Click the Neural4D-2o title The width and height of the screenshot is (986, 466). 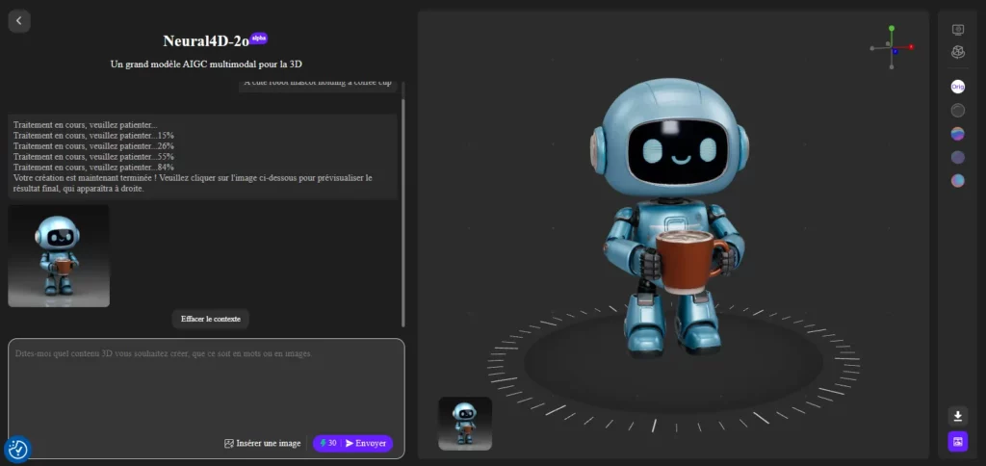[x=206, y=41]
